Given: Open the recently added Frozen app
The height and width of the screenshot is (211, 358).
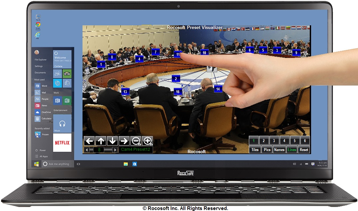Looking at the screenshot, I should click(x=42, y=134).
